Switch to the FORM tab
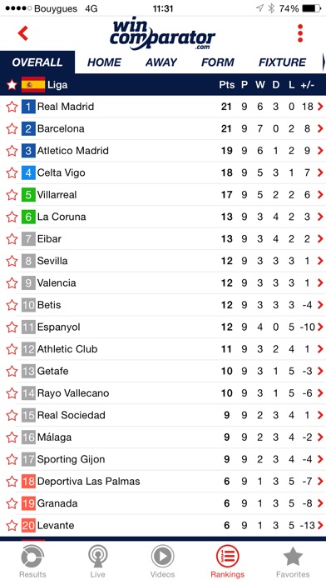 point(217,62)
